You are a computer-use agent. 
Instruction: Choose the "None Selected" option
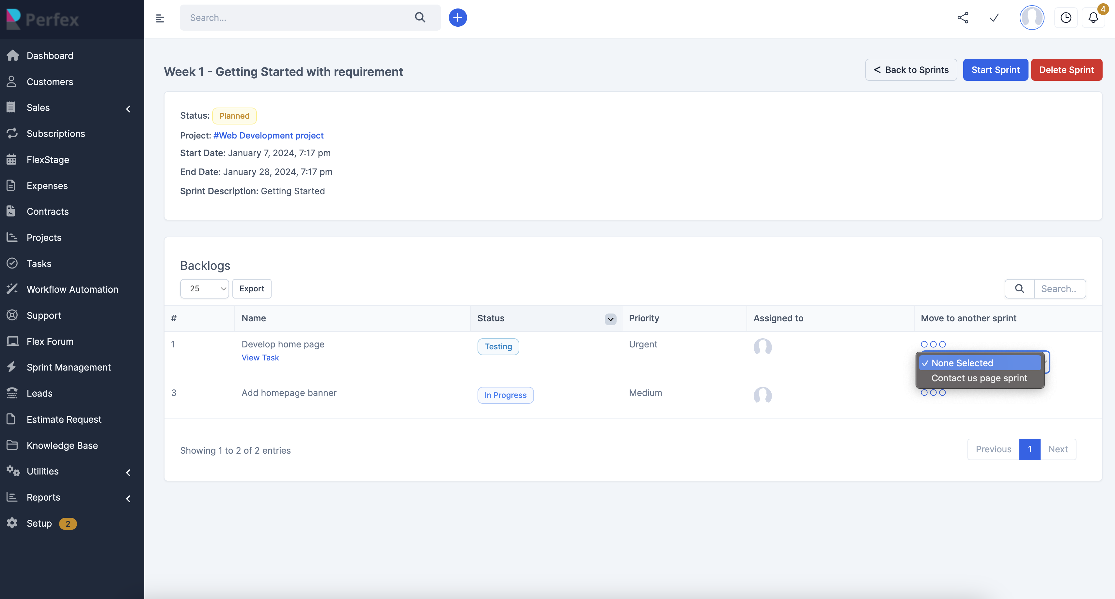tap(962, 363)
